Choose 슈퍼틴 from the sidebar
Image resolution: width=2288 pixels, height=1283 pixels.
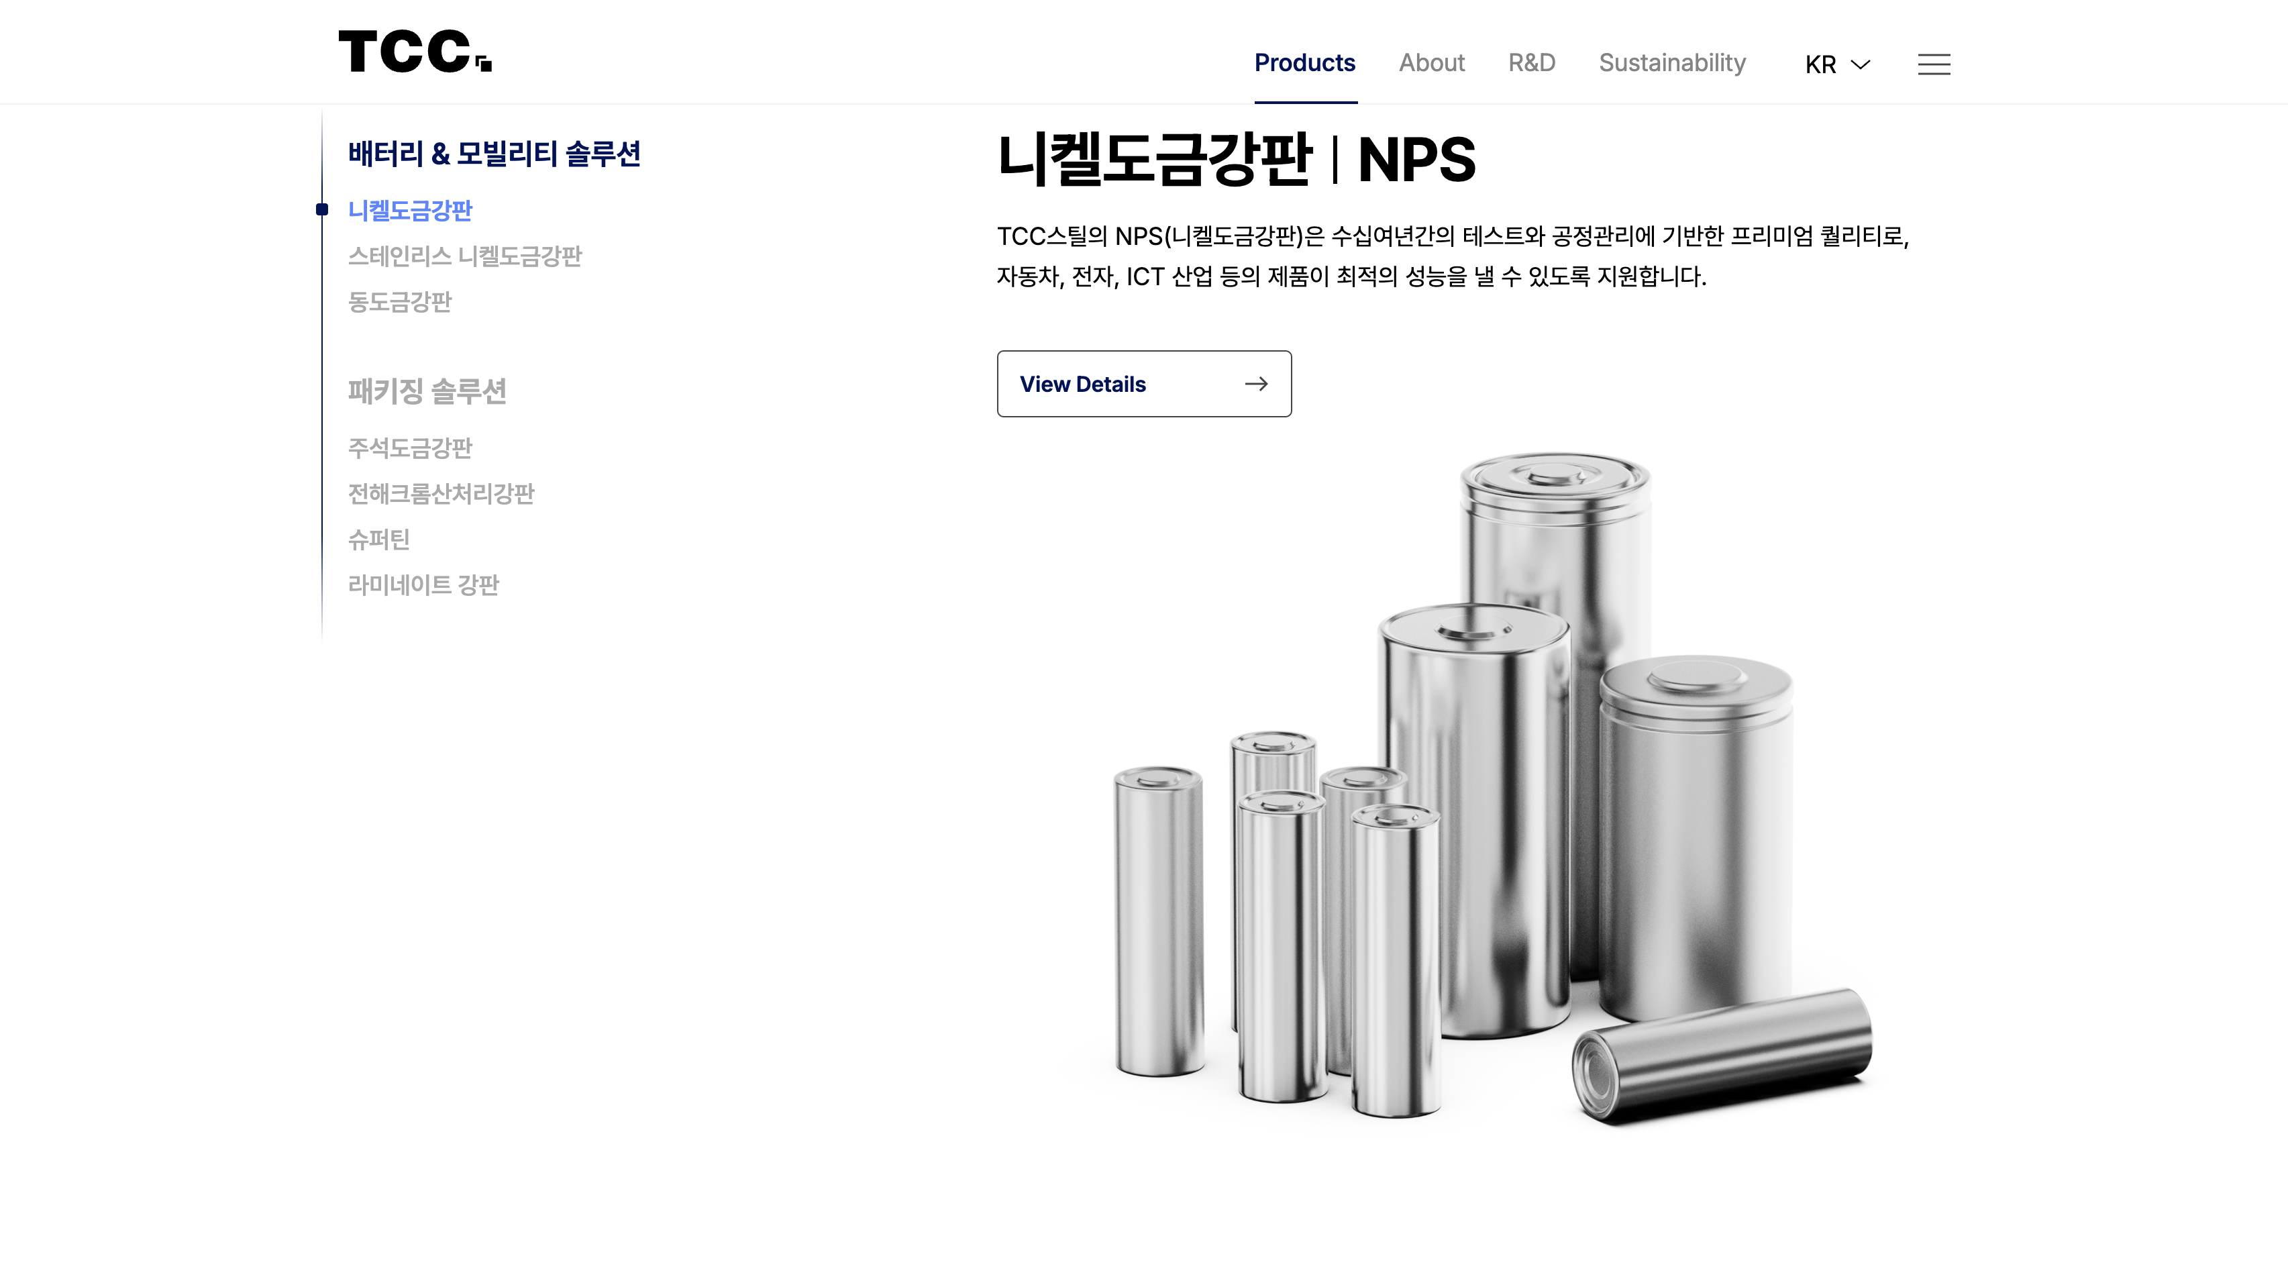pyautogui.click(x=379, y=540)
